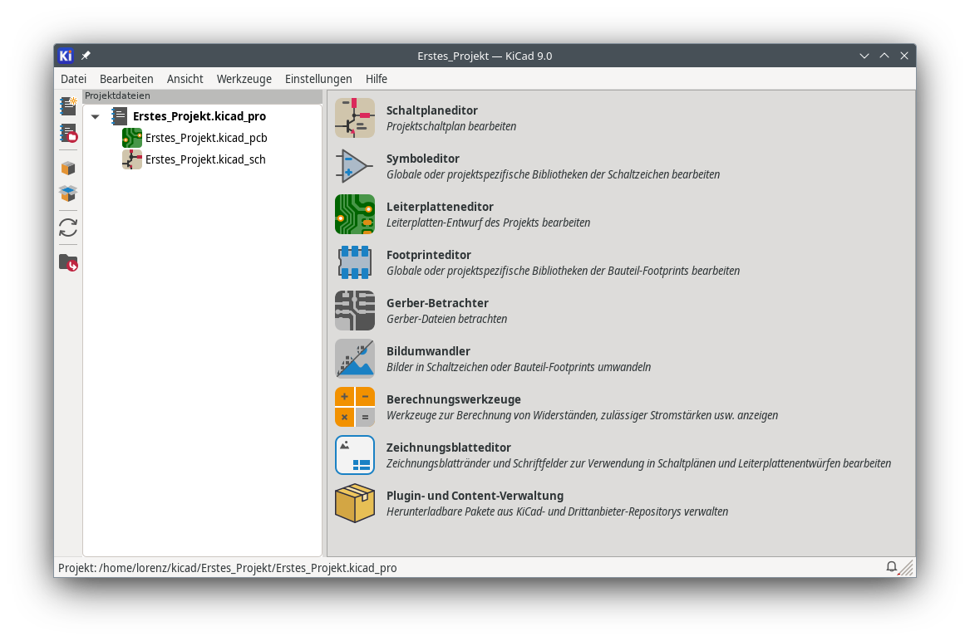The image size is (970, 641).
Task: Launch Berechnungswerkzeuge for resistor calculations
Action: coord(355,406)
